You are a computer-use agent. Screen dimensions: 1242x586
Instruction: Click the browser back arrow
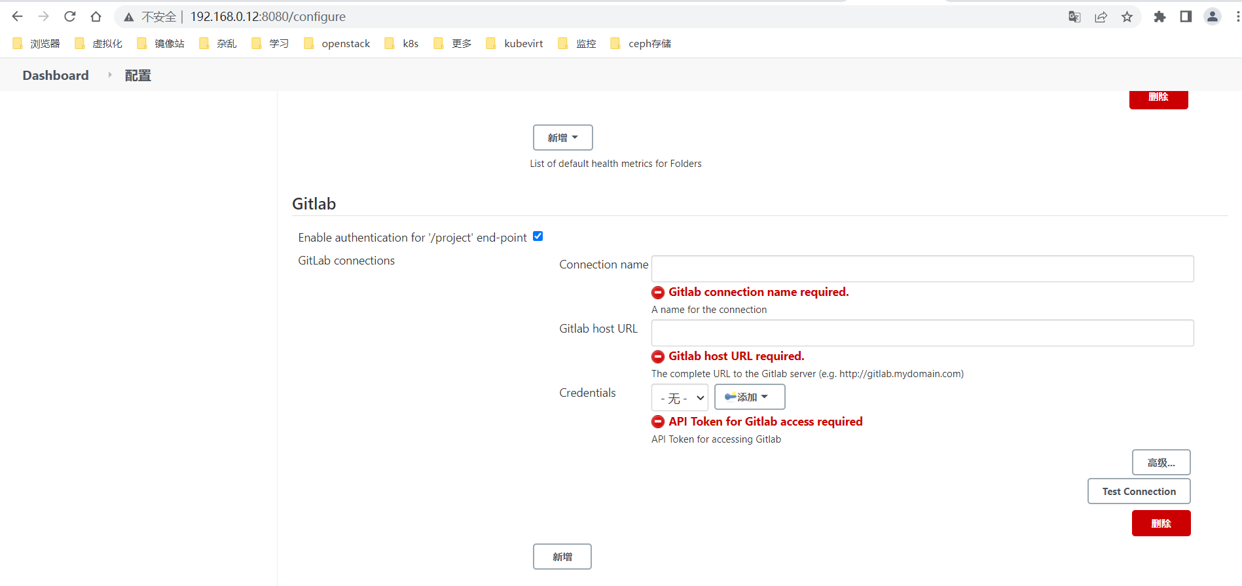click(18, 16)
